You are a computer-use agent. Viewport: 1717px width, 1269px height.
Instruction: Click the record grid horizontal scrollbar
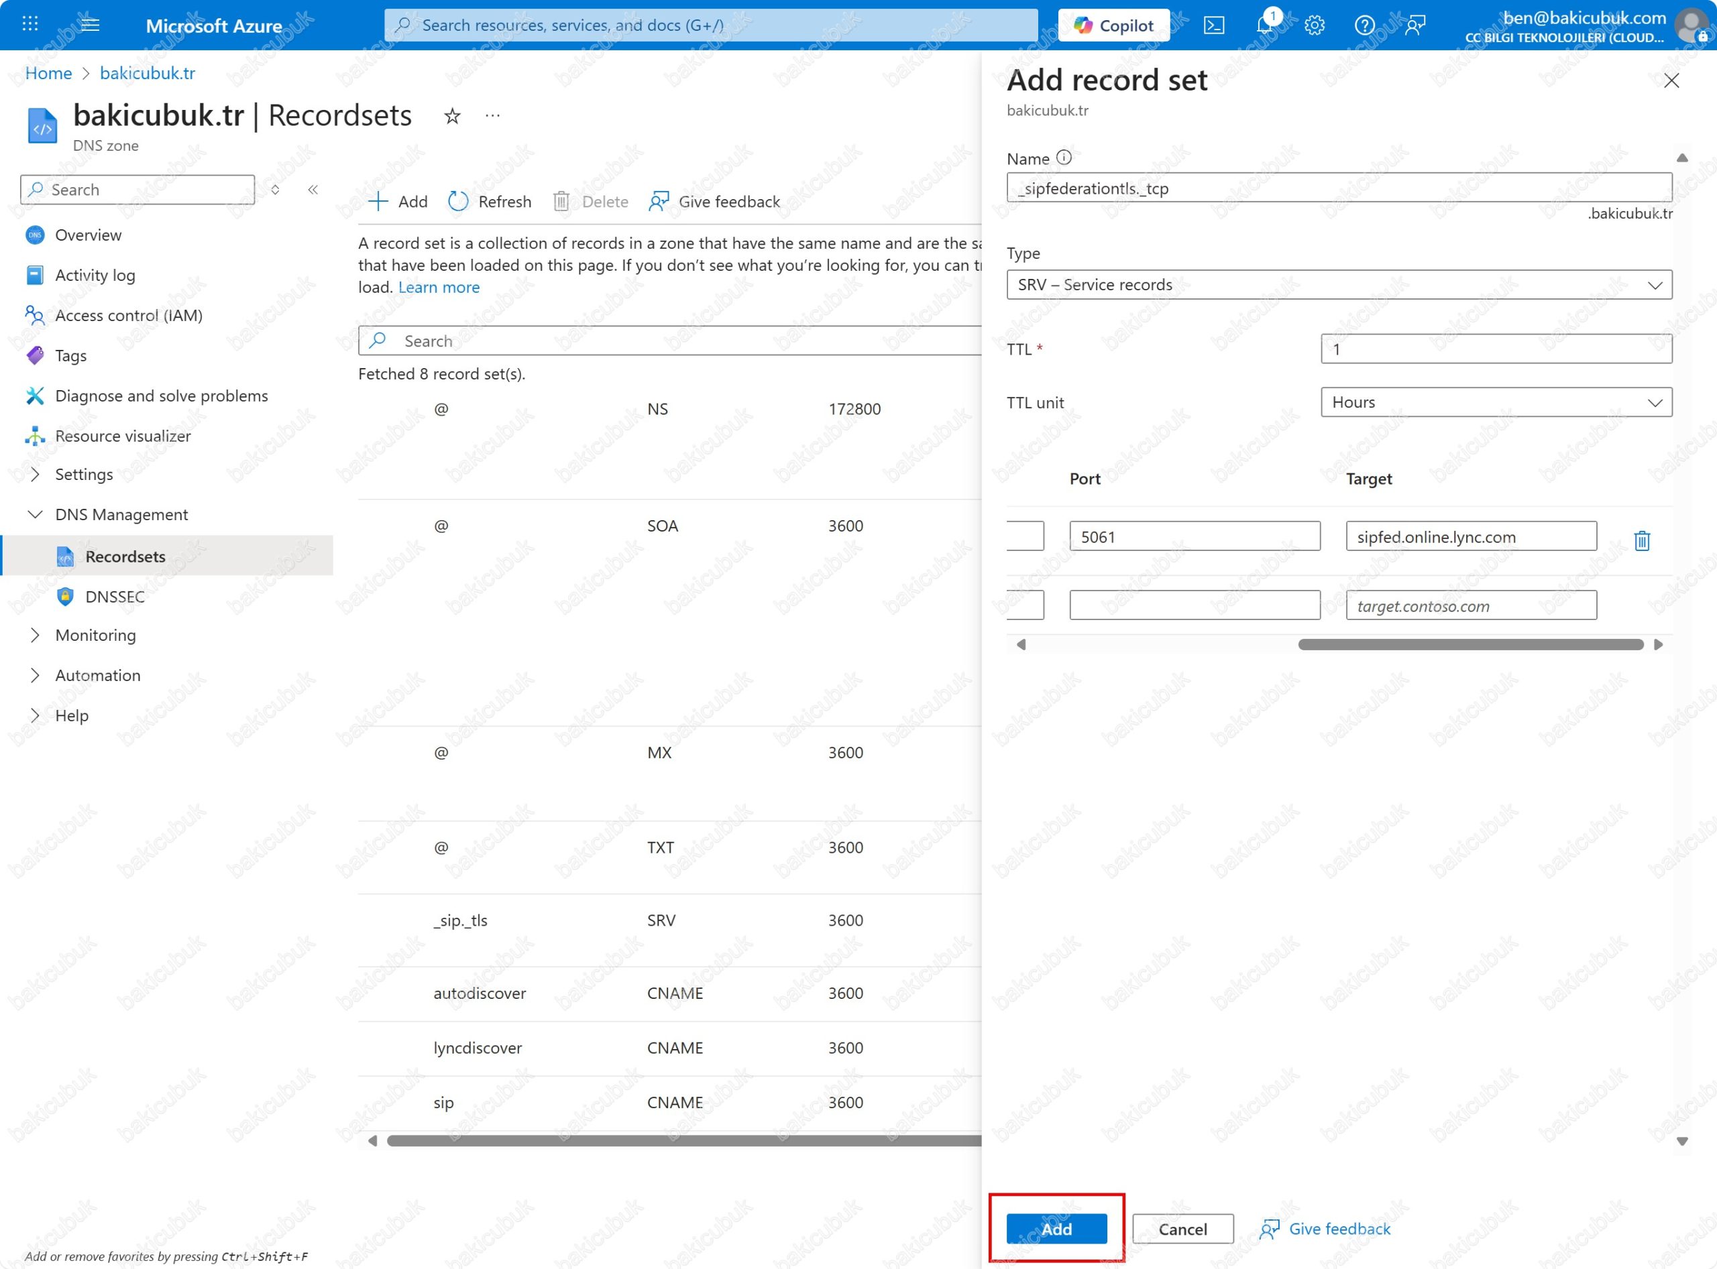683,1141
